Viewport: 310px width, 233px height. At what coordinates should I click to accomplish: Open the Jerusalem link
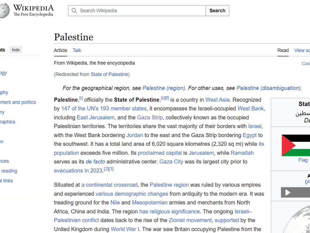(x=201, y=153)
